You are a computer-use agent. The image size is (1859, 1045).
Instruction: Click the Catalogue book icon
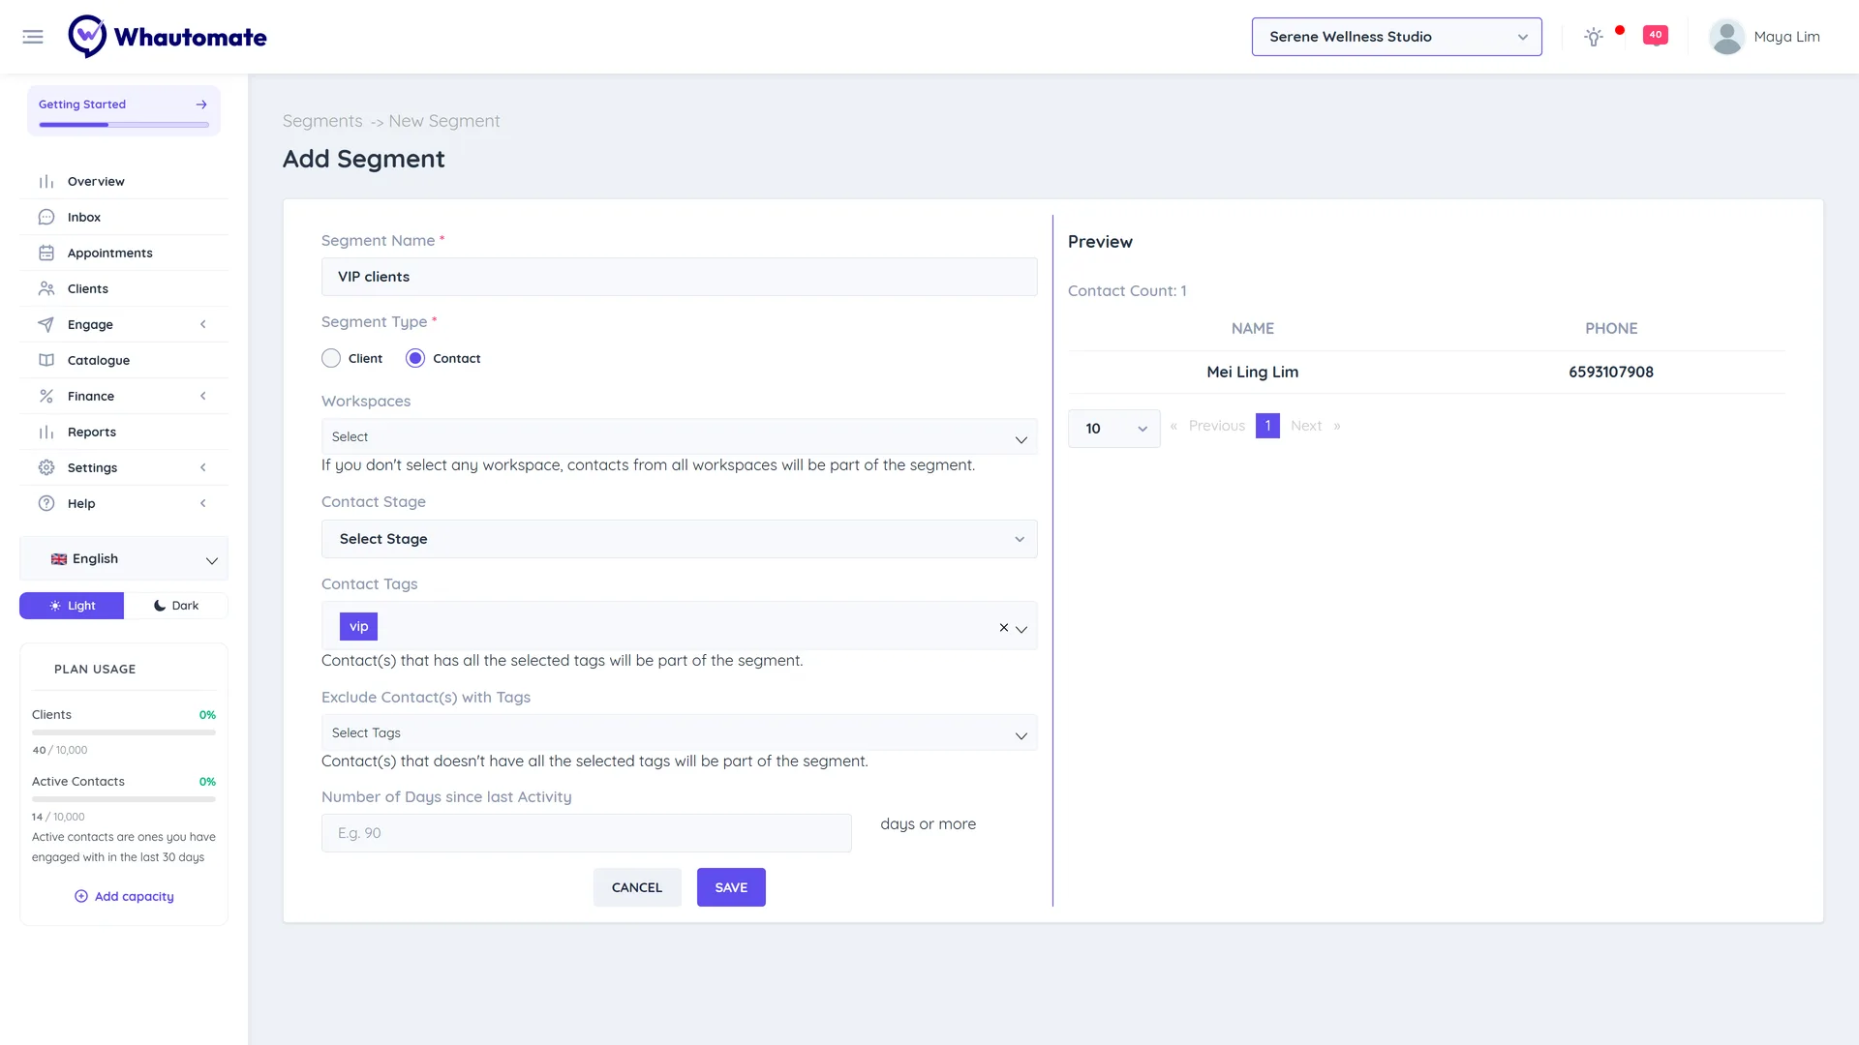pyautogui.click(x=46, y=360)
